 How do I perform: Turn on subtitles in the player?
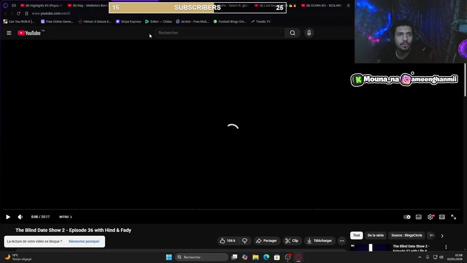click(418, 217)
